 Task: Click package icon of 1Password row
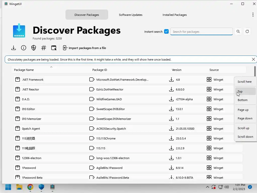pos(18,168)
